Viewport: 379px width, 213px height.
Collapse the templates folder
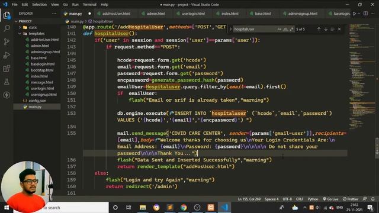[x=37, y=34]
